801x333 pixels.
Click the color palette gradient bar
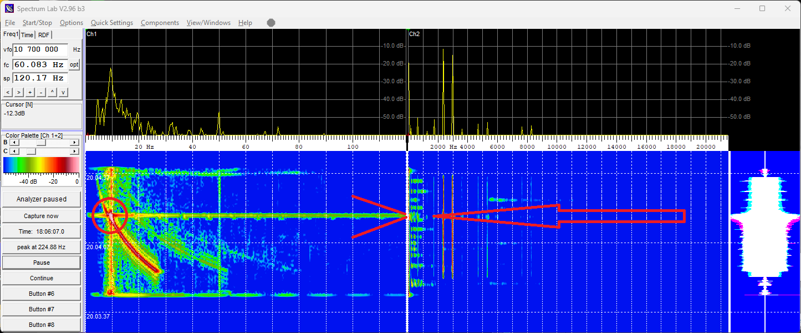pyautogui.click(x=41, y=165)
